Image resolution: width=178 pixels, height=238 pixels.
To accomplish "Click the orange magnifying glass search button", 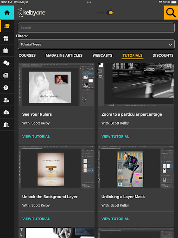I will (171, 13).
